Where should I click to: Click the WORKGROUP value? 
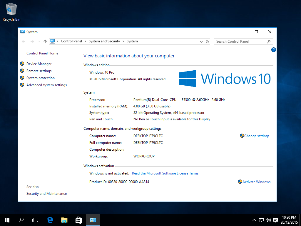(144, 156)
